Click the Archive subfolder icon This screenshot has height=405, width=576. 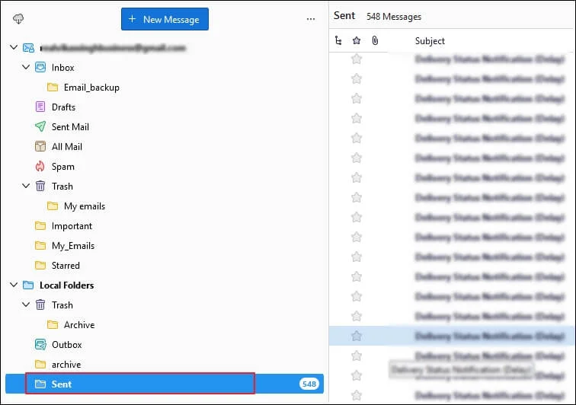53,325
